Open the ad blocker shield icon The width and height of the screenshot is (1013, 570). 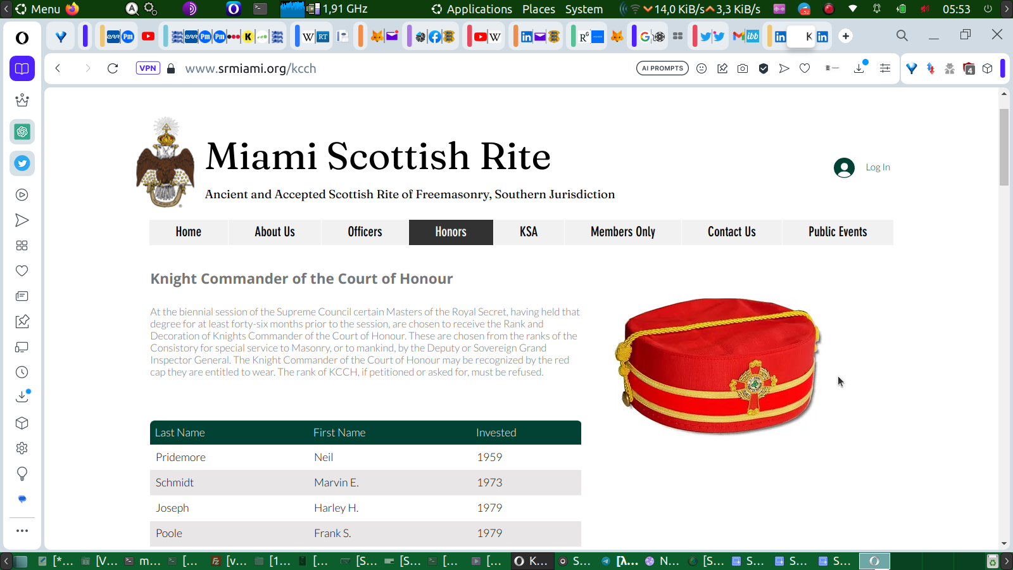764,68
